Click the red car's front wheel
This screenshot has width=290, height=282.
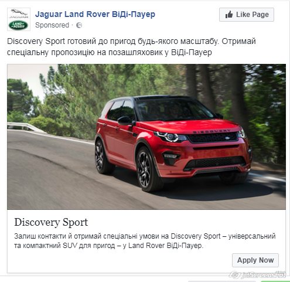(x=145, y=169)
